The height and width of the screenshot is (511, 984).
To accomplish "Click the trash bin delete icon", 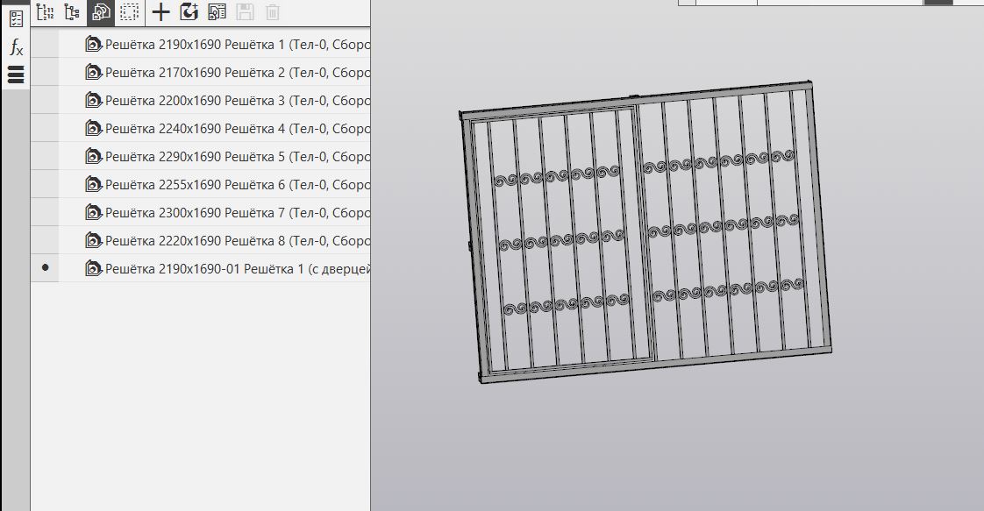I will point(273,11).
